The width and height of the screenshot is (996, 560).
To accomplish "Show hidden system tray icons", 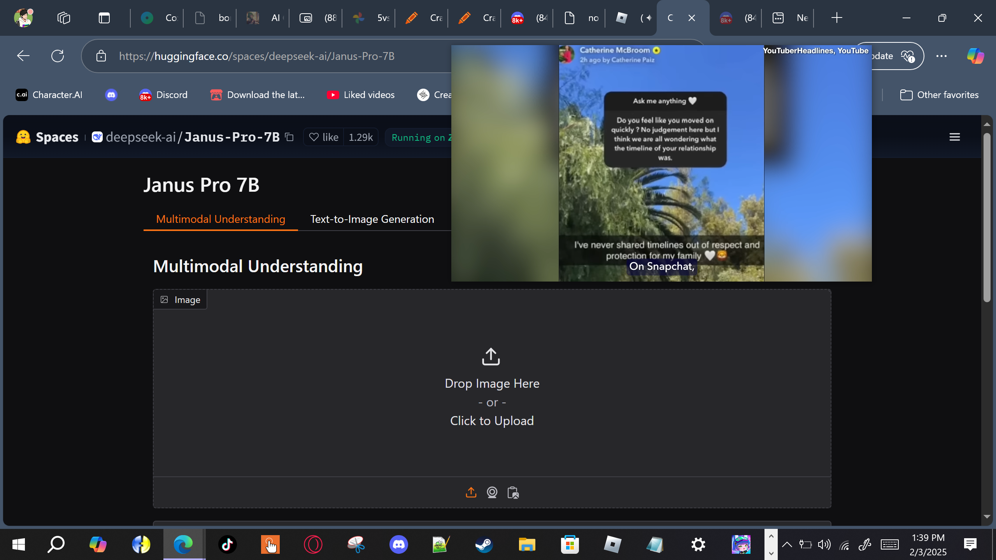I will pos(787,544).
